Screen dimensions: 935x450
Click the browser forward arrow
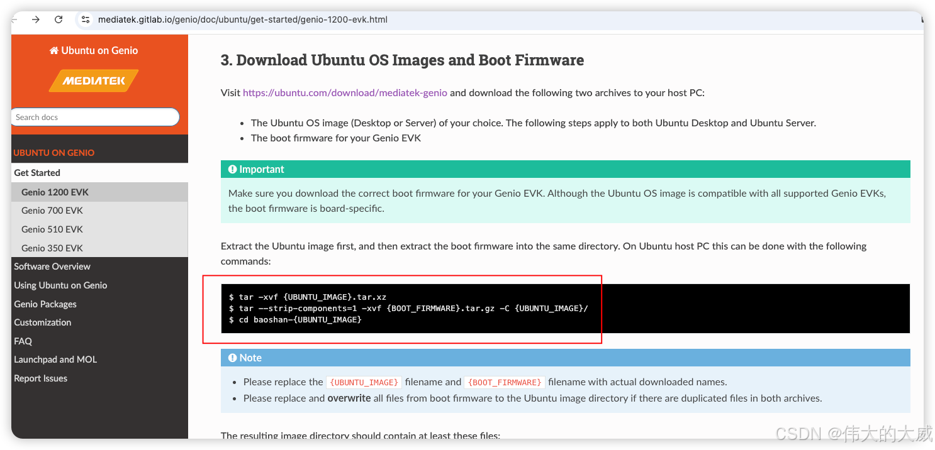[x=36, y=19]
